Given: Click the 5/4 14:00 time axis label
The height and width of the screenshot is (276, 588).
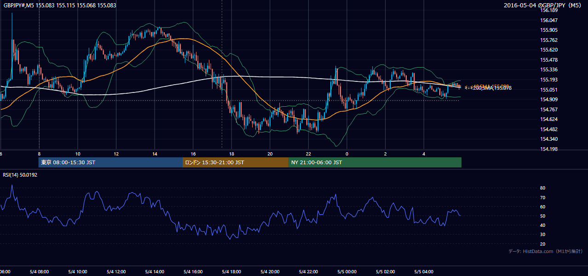Looking at the screenshot, I should point(155,272).
